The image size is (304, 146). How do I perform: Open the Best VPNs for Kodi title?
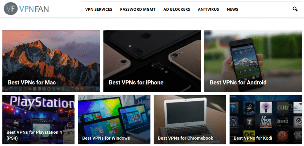(253, 138)
